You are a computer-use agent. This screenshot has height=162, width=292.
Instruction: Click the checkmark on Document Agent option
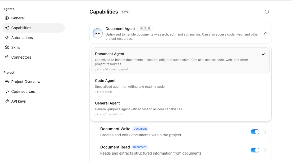coord(264,54)
